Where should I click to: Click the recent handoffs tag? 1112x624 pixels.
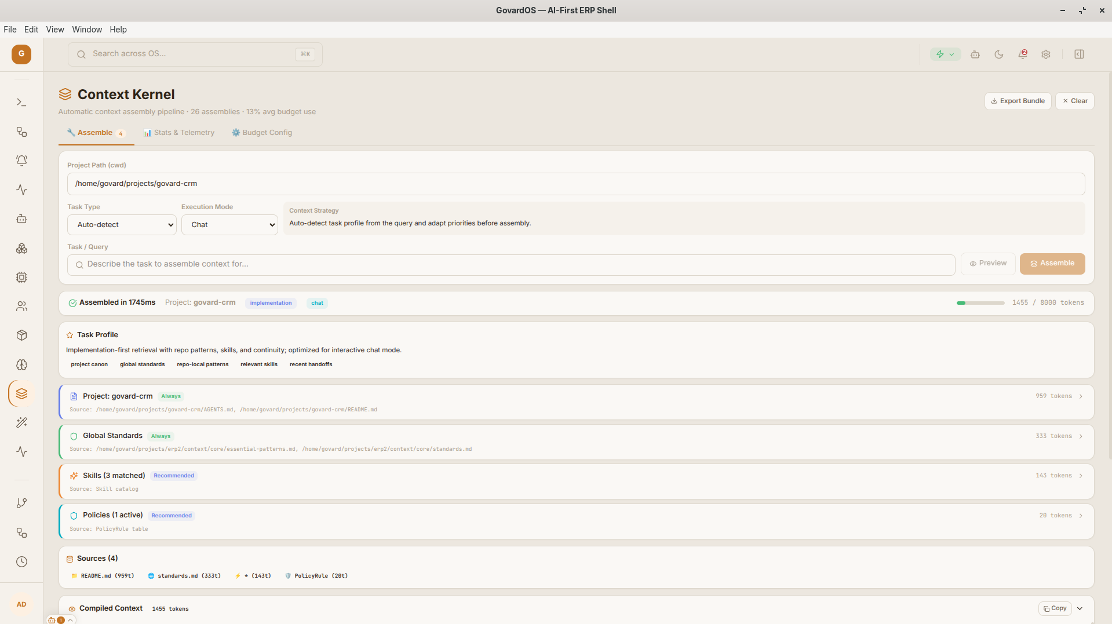311,364
